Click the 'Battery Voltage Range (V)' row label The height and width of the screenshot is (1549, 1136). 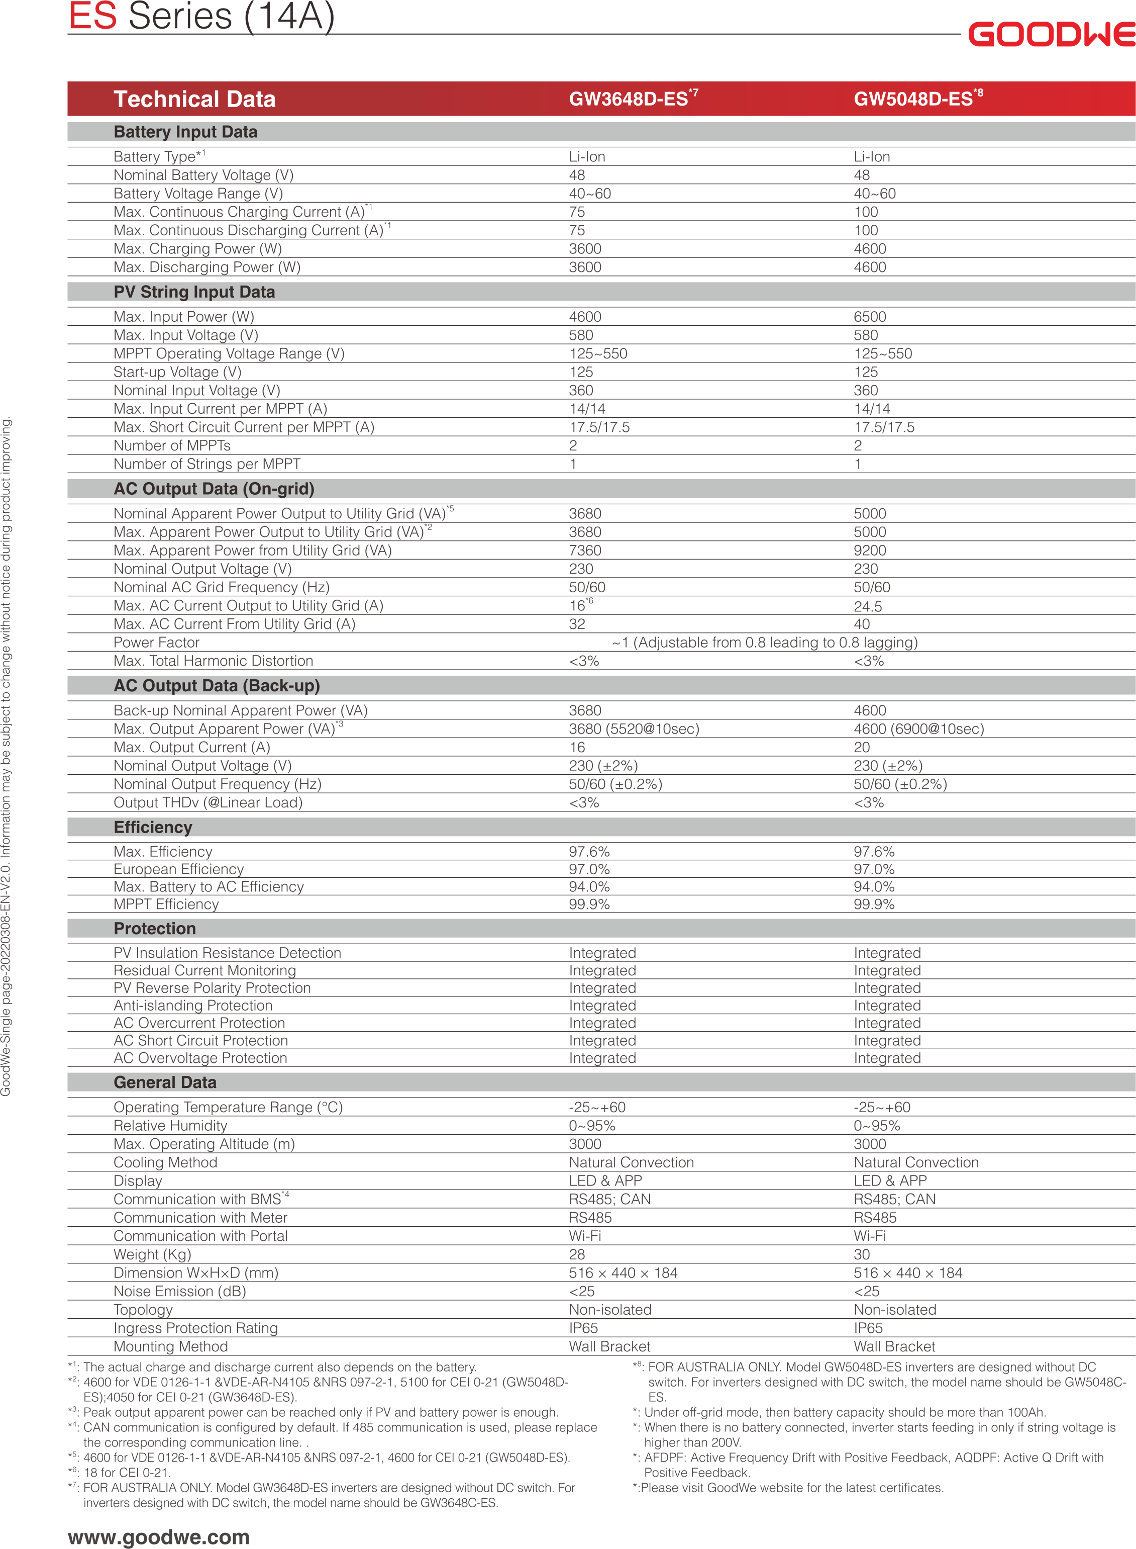pos(198,194)
